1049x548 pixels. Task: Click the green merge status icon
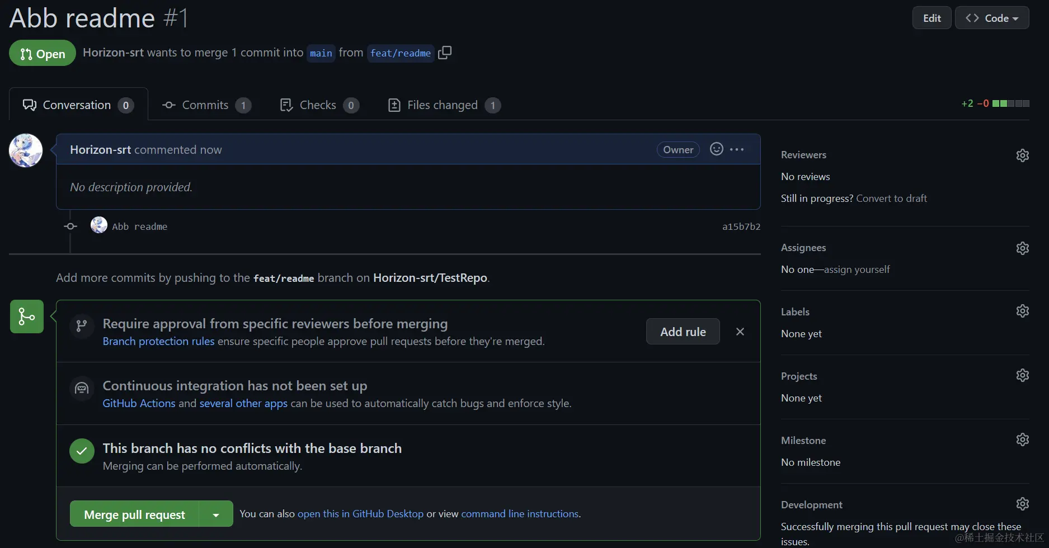pos(27,316)
